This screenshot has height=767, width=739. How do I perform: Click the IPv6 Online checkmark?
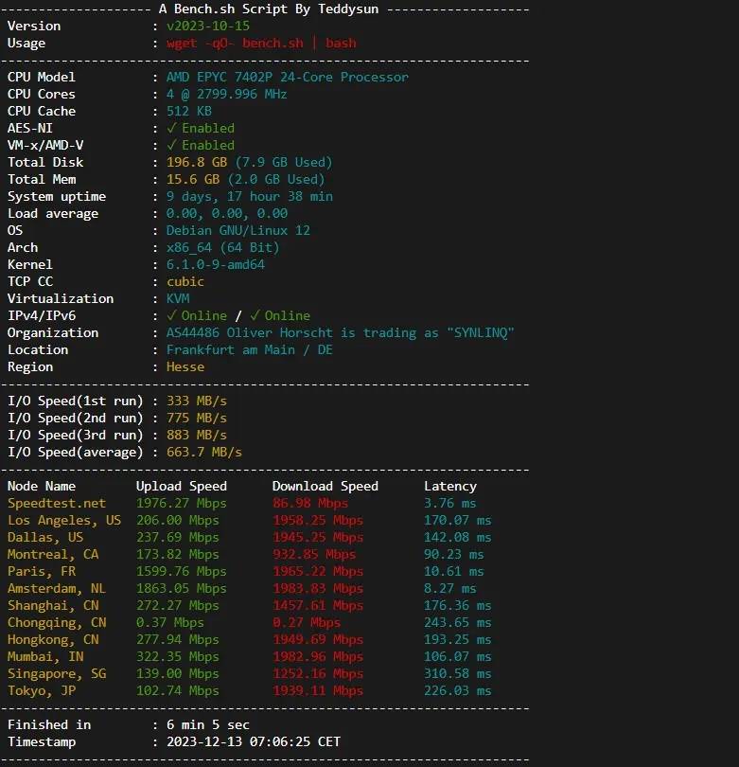point(255,315)
